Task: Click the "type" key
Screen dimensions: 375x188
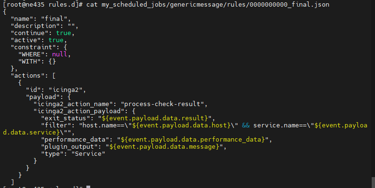Action: pyautogui.click(x=52, y=153)
